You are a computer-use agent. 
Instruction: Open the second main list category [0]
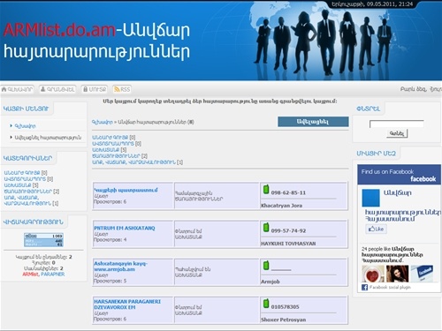113,143
